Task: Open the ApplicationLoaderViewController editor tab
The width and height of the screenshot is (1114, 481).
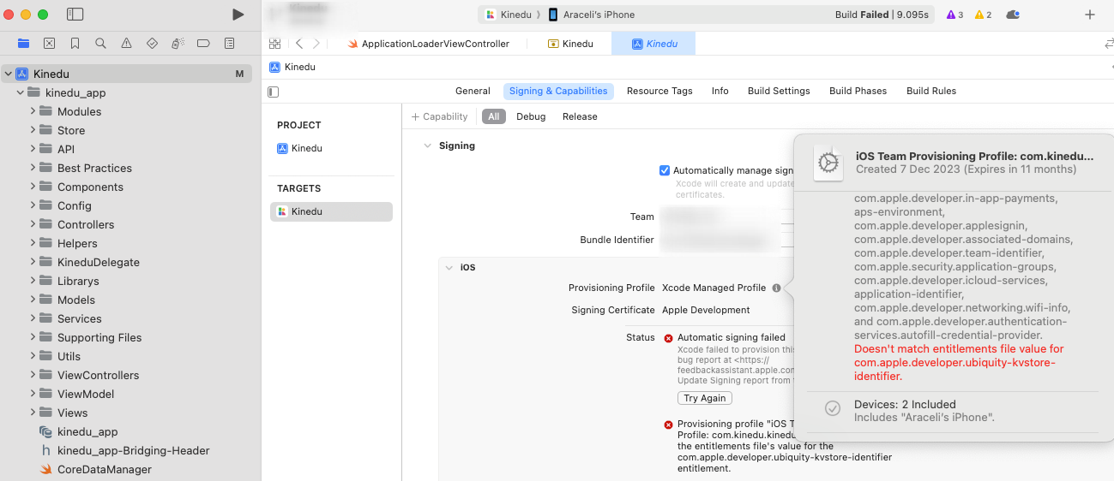Action: click(x=435, y=44)
